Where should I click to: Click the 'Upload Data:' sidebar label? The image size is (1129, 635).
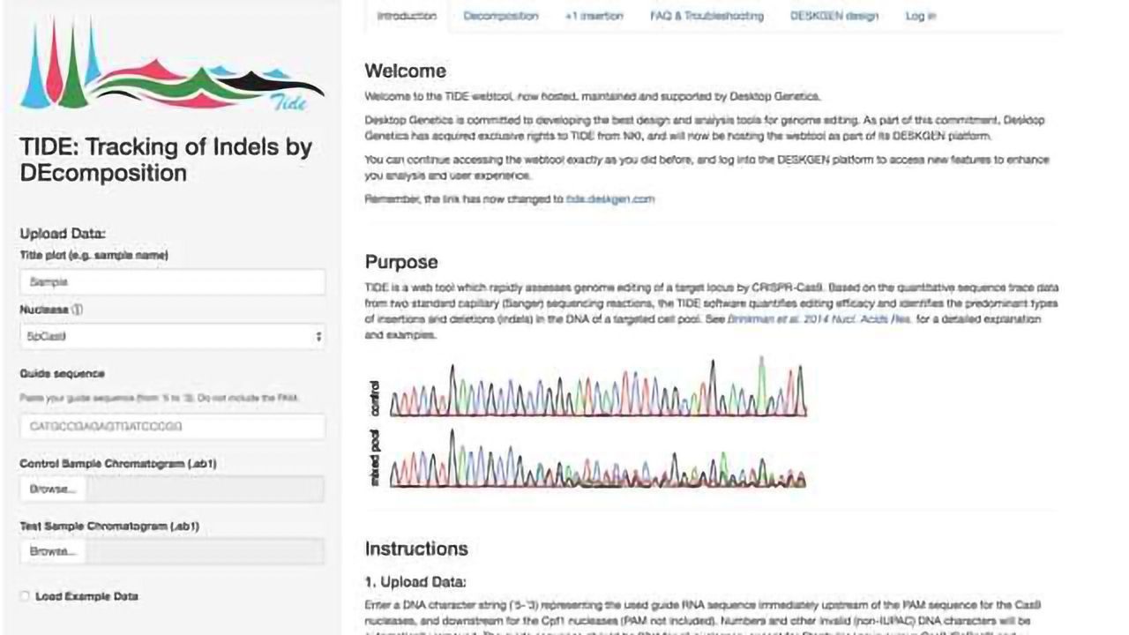tap(63, 234)
